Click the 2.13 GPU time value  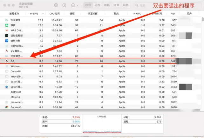tap(162, 82)
